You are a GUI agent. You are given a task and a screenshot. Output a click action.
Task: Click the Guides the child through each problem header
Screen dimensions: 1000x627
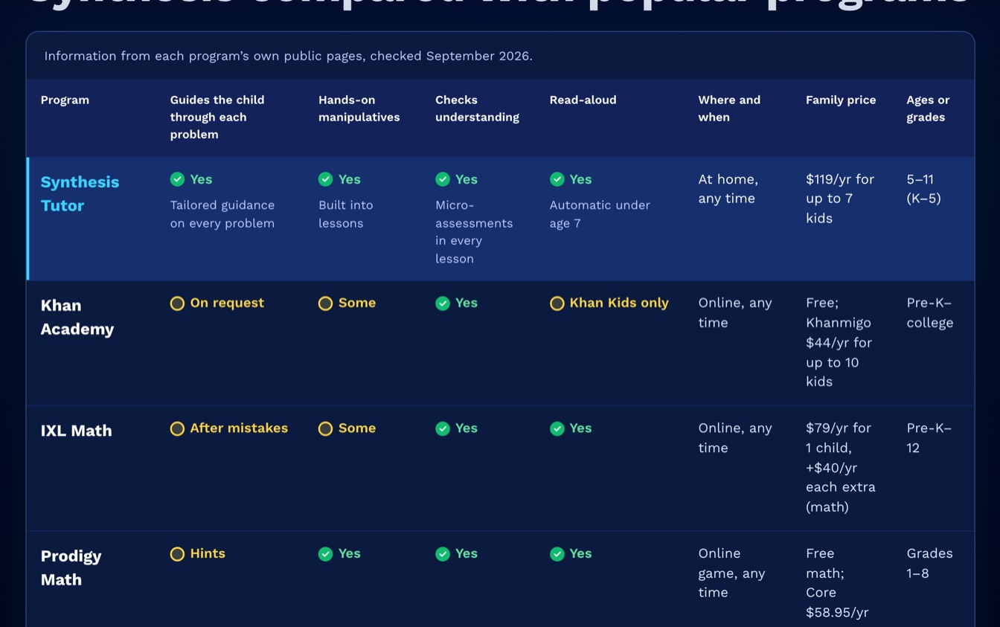(217, 118)
